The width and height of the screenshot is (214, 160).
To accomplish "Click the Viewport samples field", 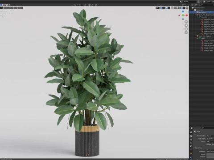I will coord(210,156).
